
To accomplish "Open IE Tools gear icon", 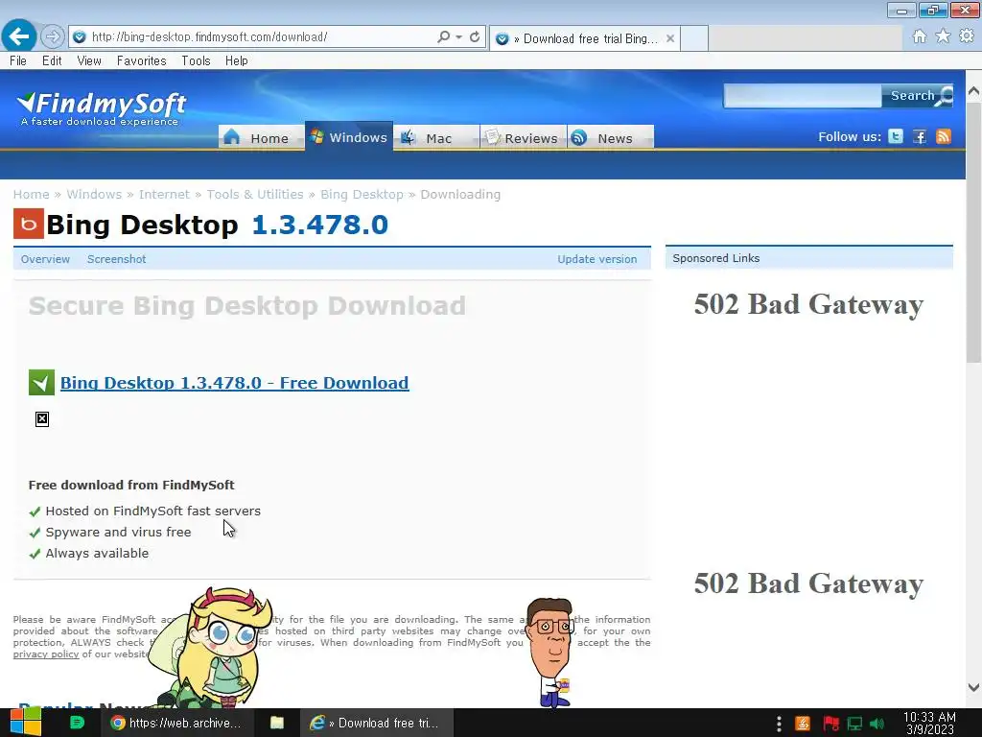I will coord(967,36).
